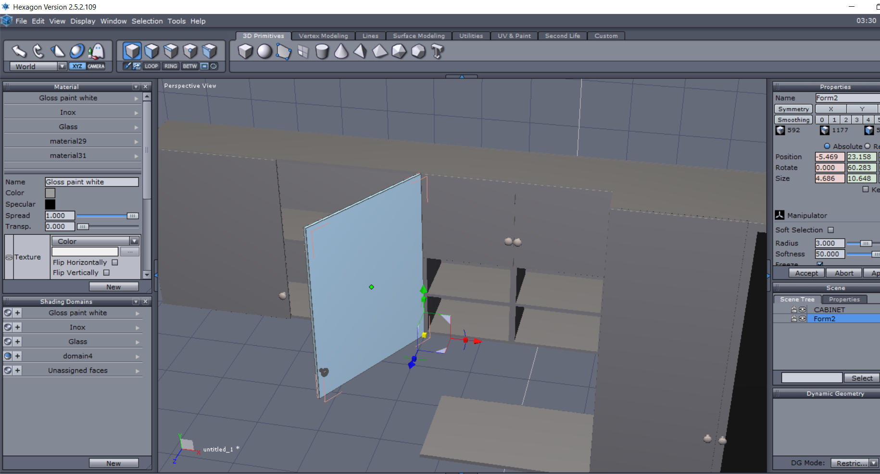Click the material Name input field
The height and width of the screenshot is (474, 880).
coord(92,182)
